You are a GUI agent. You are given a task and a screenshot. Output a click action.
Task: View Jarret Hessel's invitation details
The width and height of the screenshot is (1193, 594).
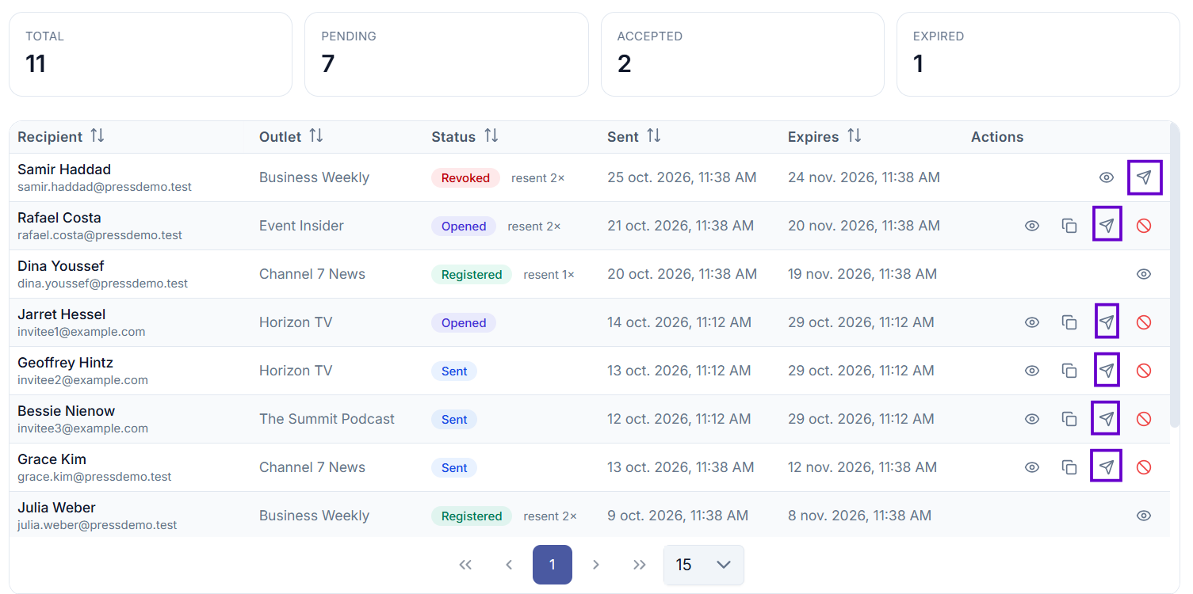pyautogui.click(x=1032, y=322)
